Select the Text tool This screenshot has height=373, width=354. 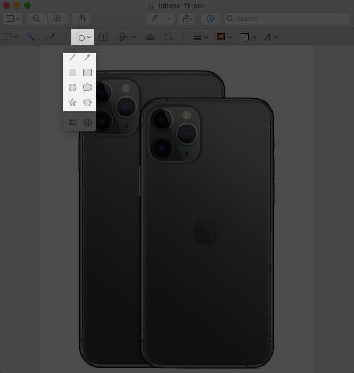pos(103,37)
